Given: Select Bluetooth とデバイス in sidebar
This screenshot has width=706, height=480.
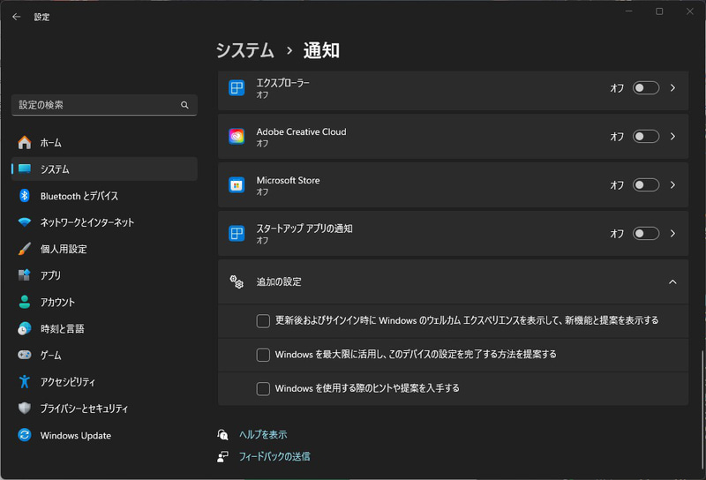Looking at the screenshot, I should [104, 195].
